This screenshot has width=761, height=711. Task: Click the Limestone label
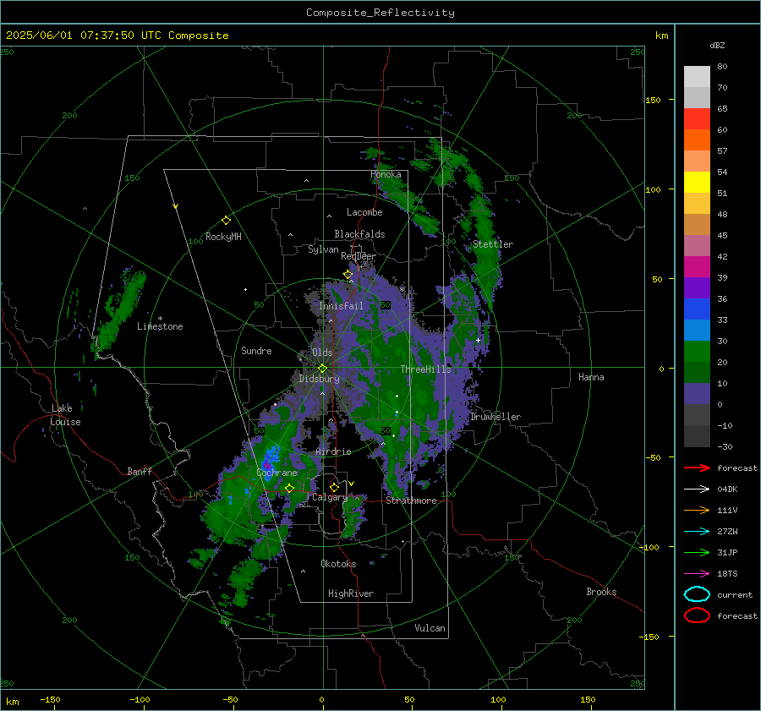pyautogui.click(x=160, y=326)
